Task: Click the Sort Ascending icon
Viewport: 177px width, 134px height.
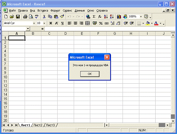Action: point(106,17)
